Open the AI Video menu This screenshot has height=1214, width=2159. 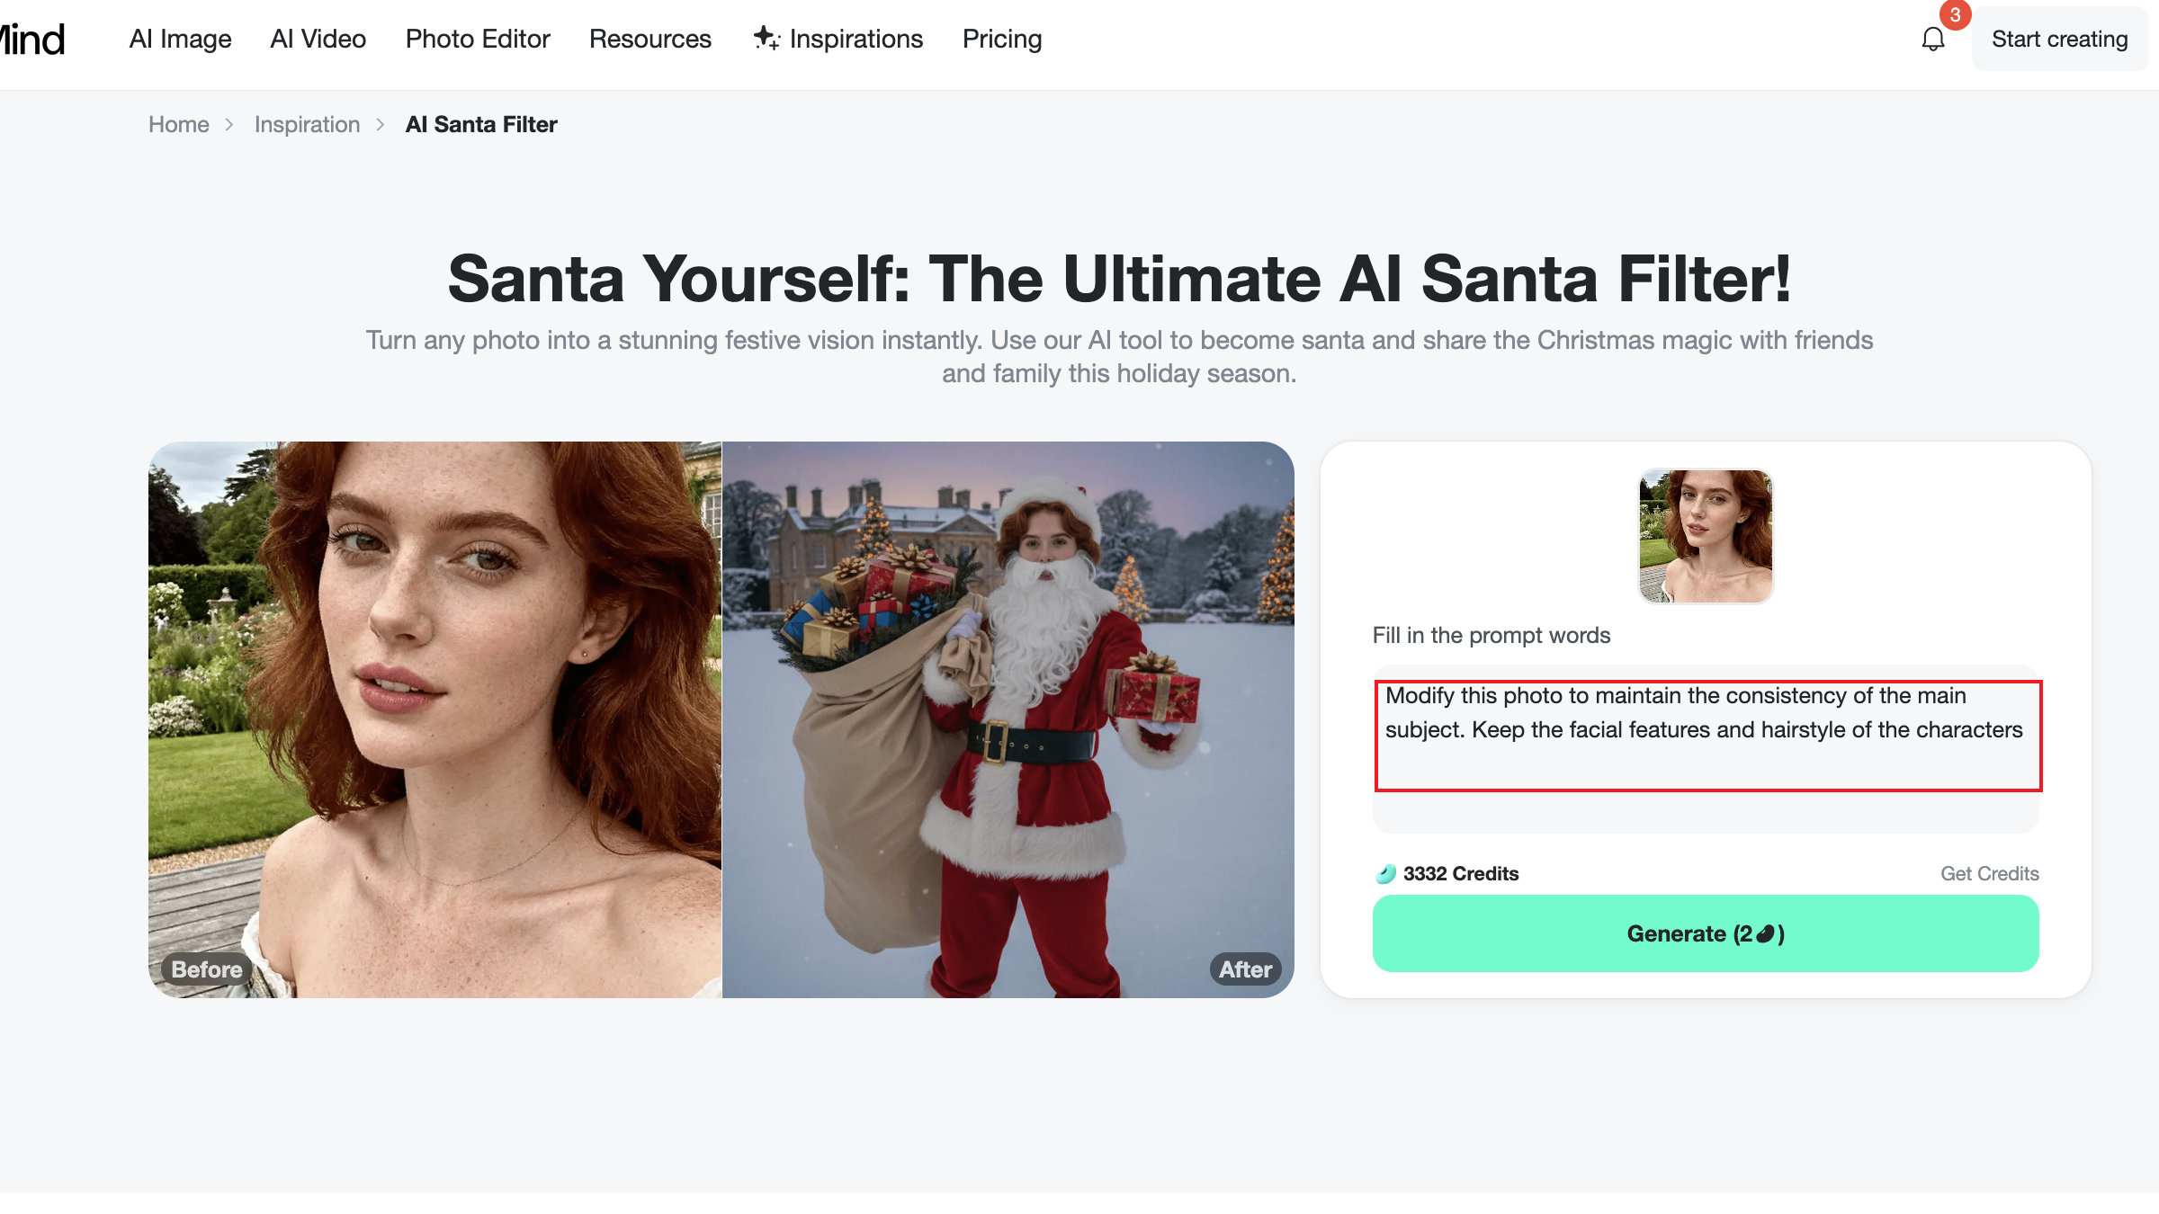click(x=318, y=40)
